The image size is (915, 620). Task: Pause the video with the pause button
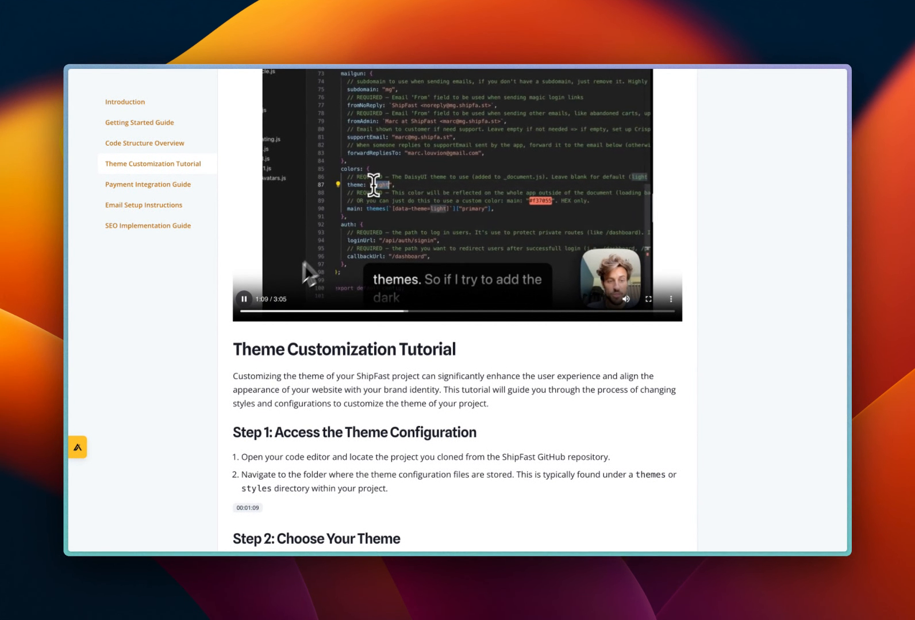pos(244,299)
